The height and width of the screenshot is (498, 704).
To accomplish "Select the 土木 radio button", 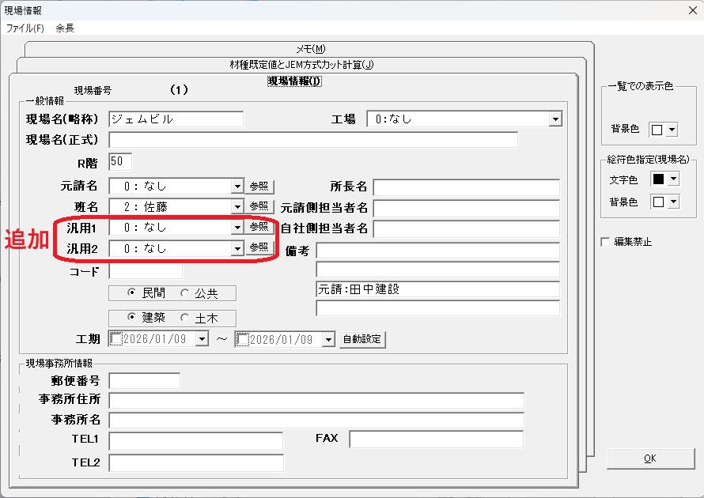I will pyautogui.click(x=185, y=318).
